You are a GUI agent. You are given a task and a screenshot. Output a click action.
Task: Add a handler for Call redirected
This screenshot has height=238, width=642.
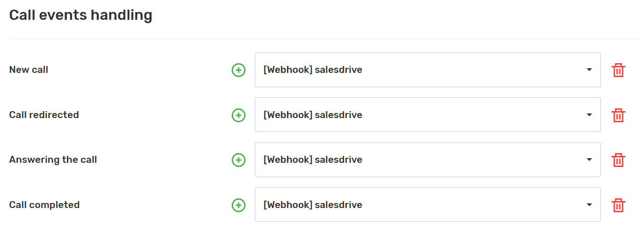pyautogui.click(x=238, y=115)
